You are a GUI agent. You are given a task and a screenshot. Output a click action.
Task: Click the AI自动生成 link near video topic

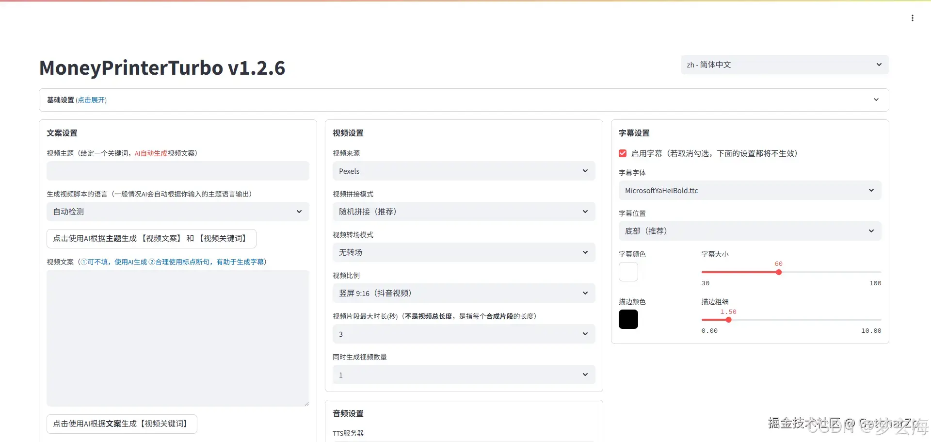[x=150, y=153]
